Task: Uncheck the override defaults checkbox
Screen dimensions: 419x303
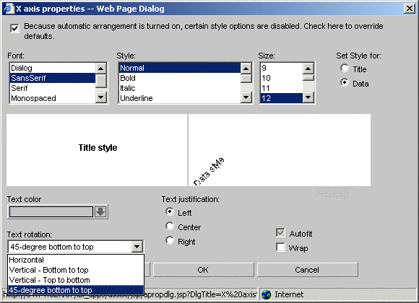Action: 14,28
